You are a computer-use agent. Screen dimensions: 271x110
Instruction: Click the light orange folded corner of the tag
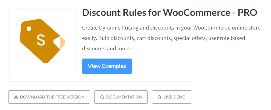tap(63, 43)
